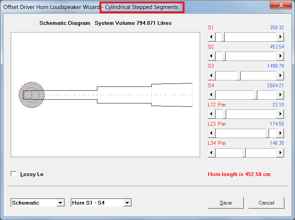Click the L23 slider thumb
Image resolution: width=295 pixels, height=220 pixels.
[x=267, y=133]
